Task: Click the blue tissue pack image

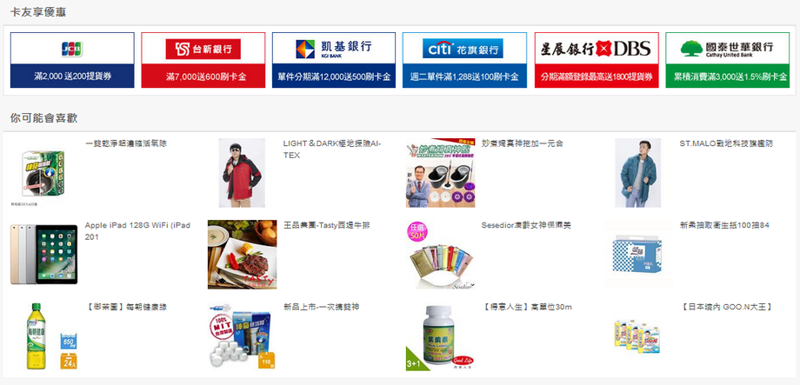Action: [x=638, y=255]
